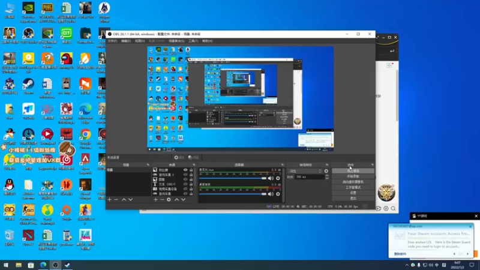
Task: Click 300 ms duration stepper arrows
Action: [x=326, y=177]
